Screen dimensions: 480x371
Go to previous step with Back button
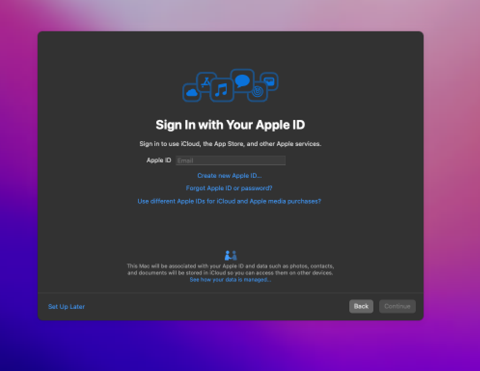pos(361,306)
